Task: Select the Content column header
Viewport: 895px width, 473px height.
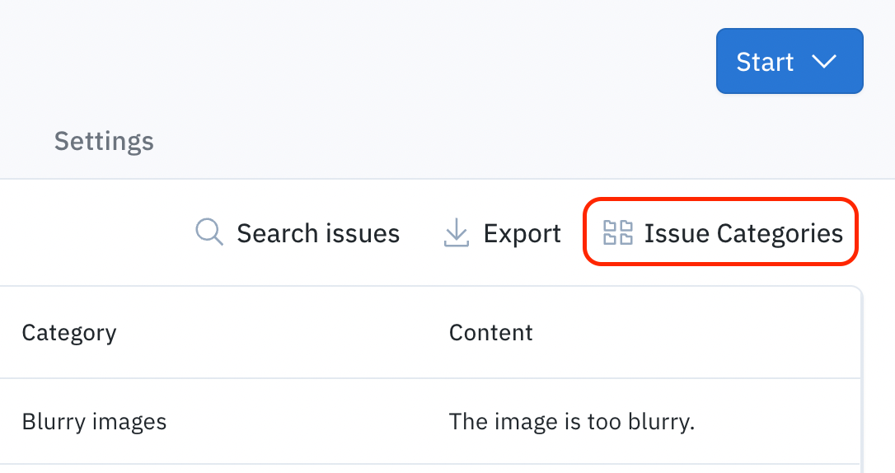Action: click(491, 333)
